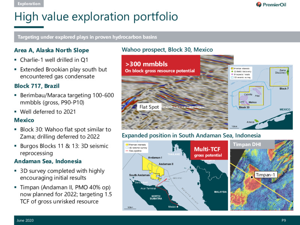This screenshot has width=300, height=225.
Task: Click 'Expanded position in South Andaman Sea' caption
Action: [x=191, y=135]
